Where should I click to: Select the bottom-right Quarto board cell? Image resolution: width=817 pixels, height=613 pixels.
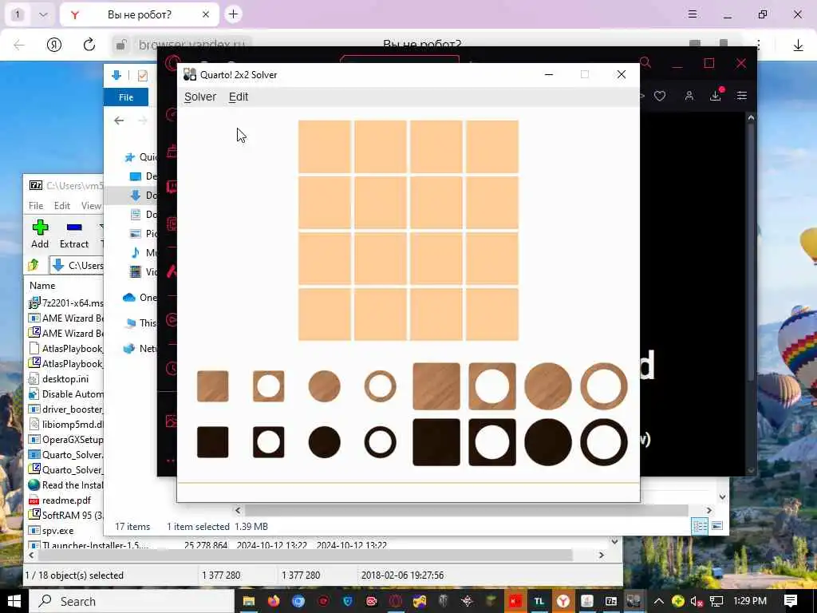click(x=492, y=314)
